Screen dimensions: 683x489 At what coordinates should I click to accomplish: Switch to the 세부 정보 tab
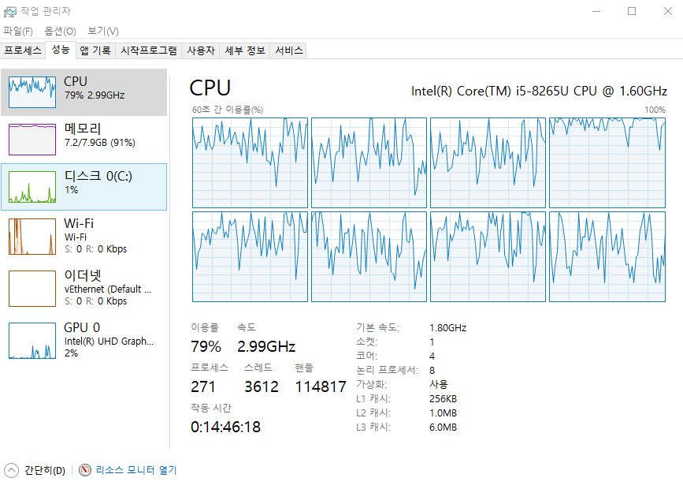click(x=245, y=50)
